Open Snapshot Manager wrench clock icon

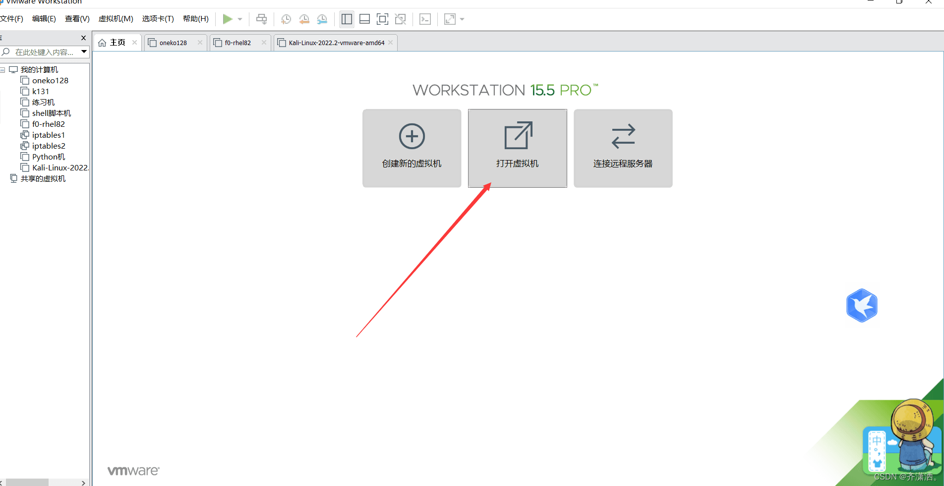(x=322, y=19)
